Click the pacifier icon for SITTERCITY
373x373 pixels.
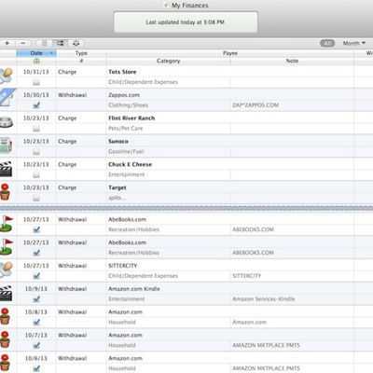(7, 269)
